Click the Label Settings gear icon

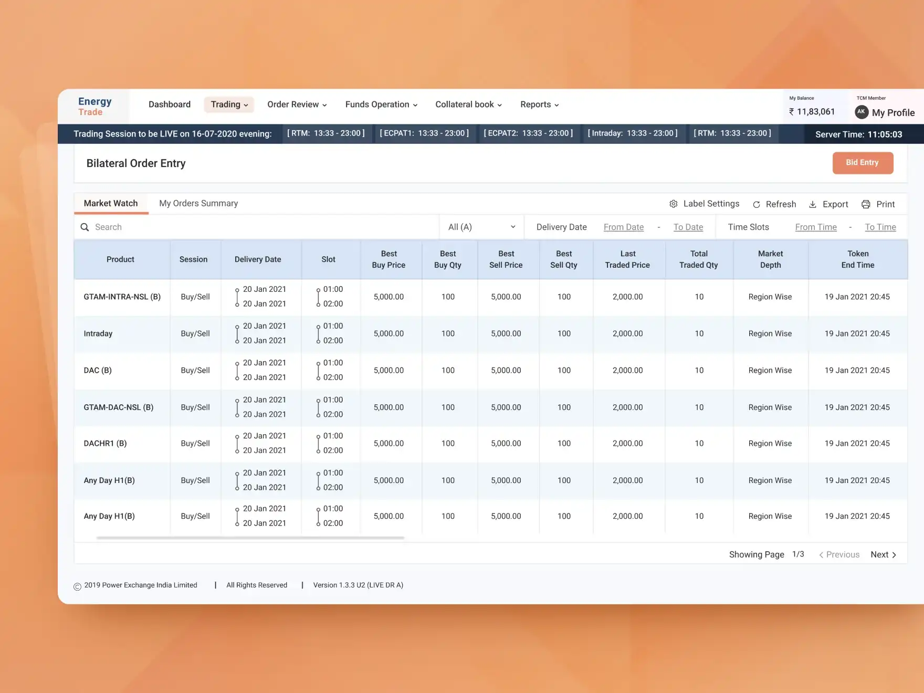[674, 204]
